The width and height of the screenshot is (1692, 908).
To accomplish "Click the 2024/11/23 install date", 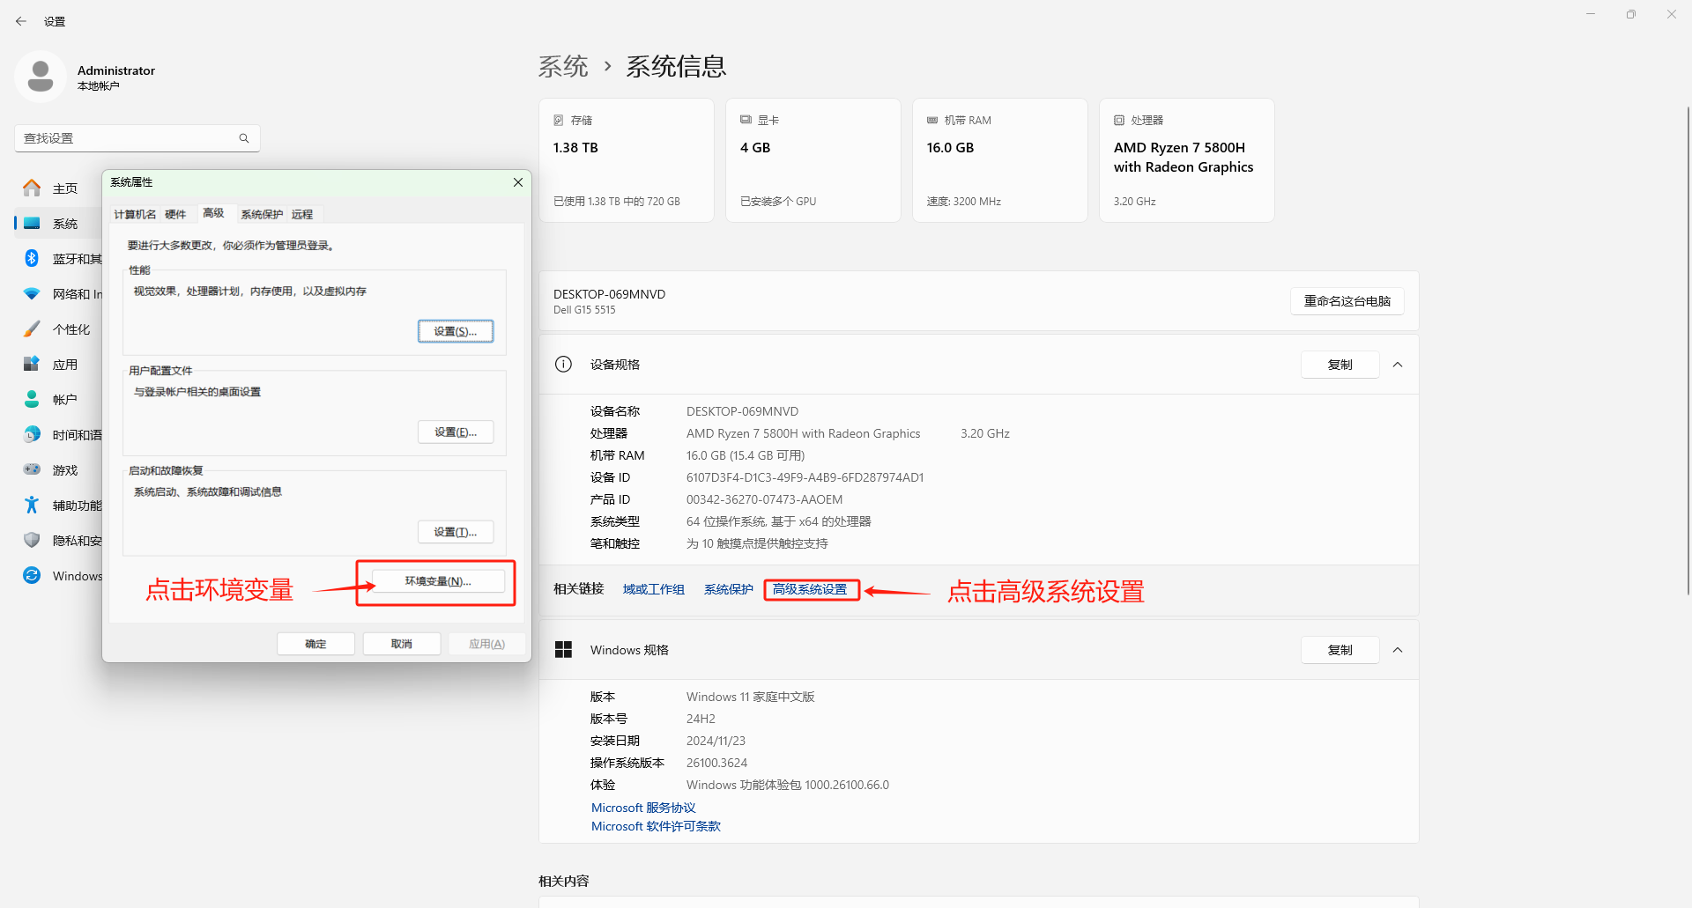I will 716,741.
